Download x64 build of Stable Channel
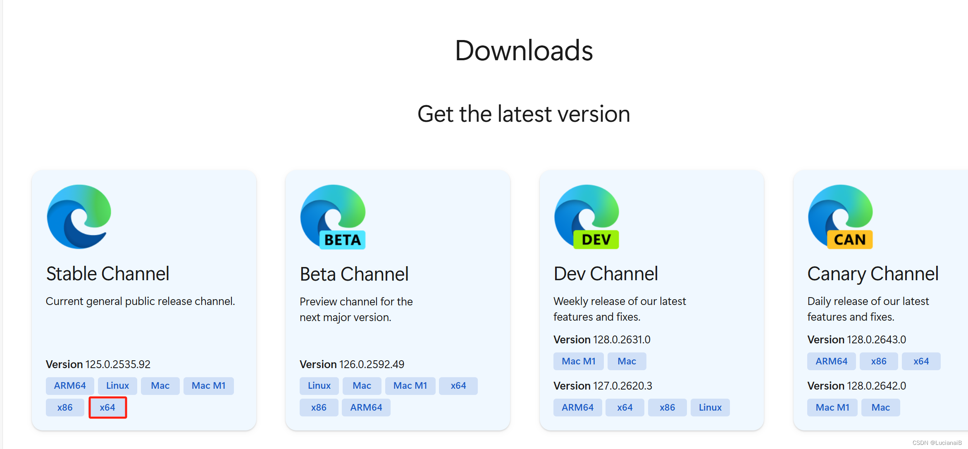Viewport: 968px width, 449px height. pos(108,407)
